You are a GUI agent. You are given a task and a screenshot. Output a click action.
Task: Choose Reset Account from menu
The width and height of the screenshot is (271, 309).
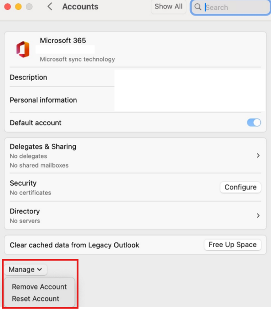(x=35, y=299)
